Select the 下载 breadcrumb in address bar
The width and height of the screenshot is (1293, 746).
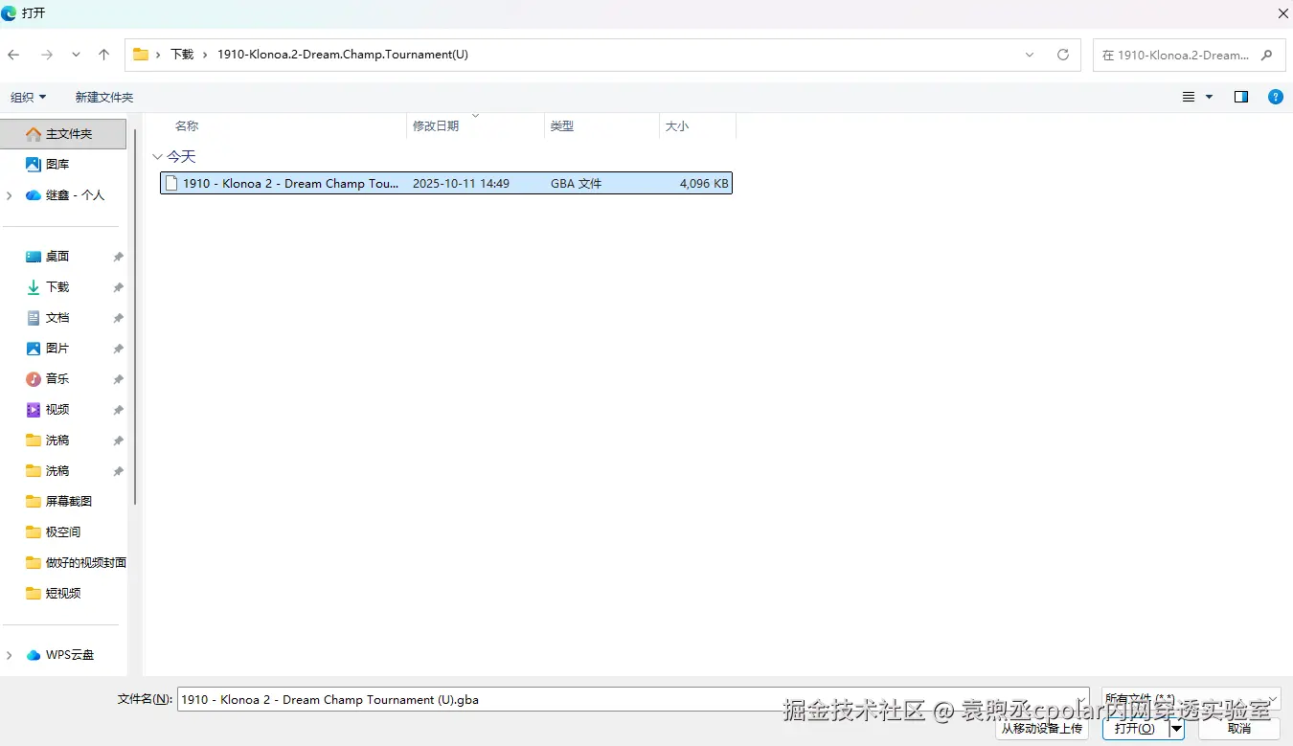click(182, 55)
